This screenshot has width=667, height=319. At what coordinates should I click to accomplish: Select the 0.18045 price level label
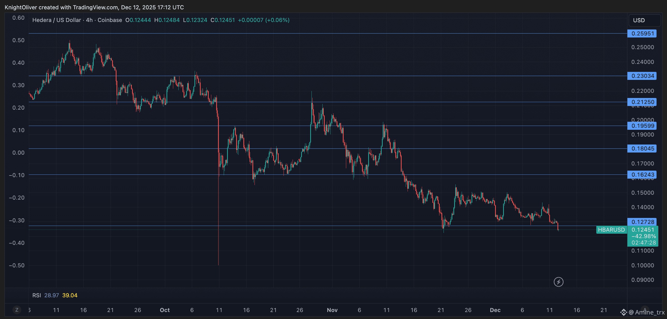pyautogui.click(x=642, y=149)
